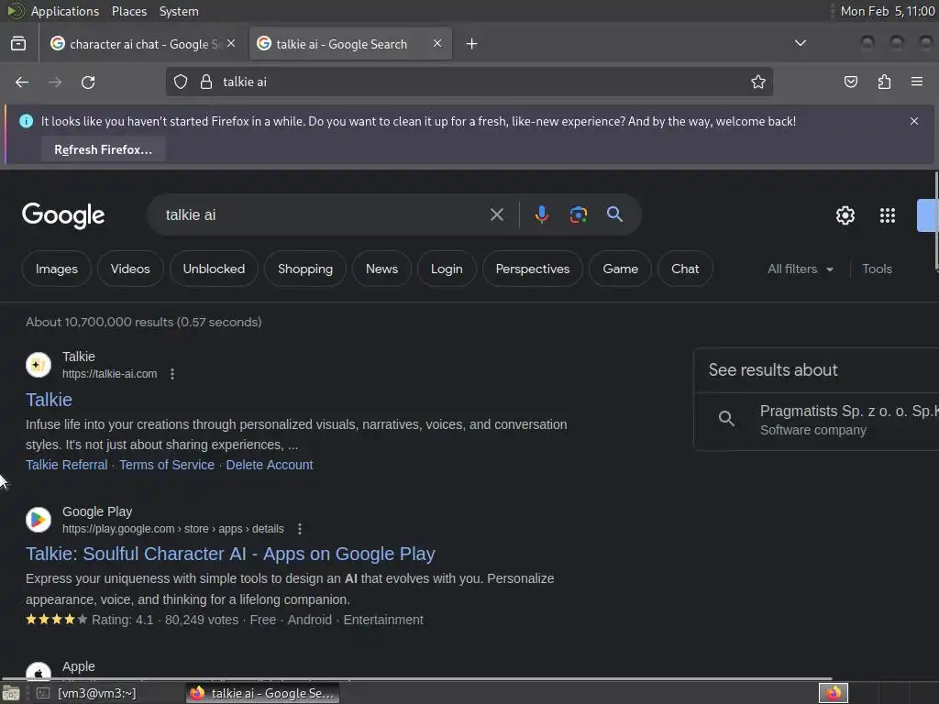Select the Chat filter chip
This screenshot has width=939, height=704.
pos(685,269)
